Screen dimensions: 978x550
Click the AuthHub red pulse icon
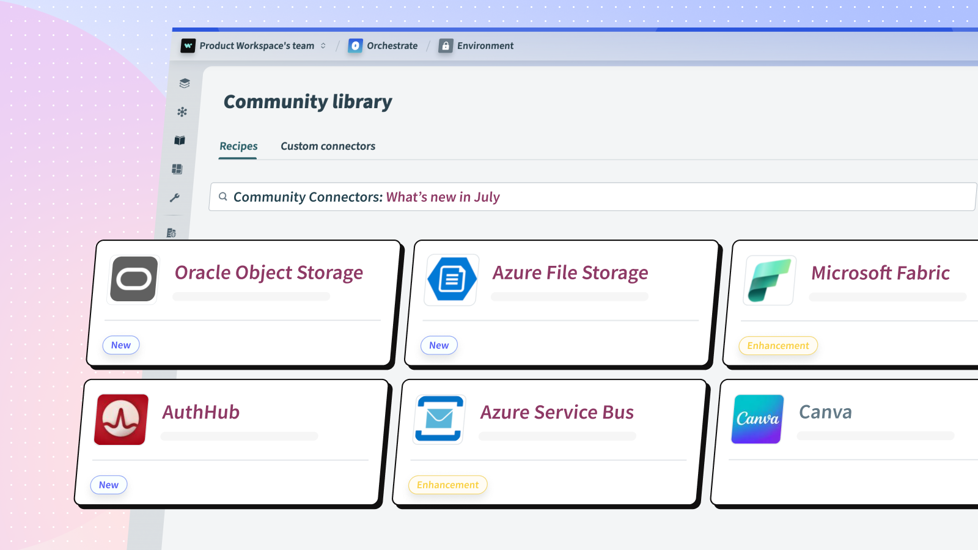[x=121, y=419]
